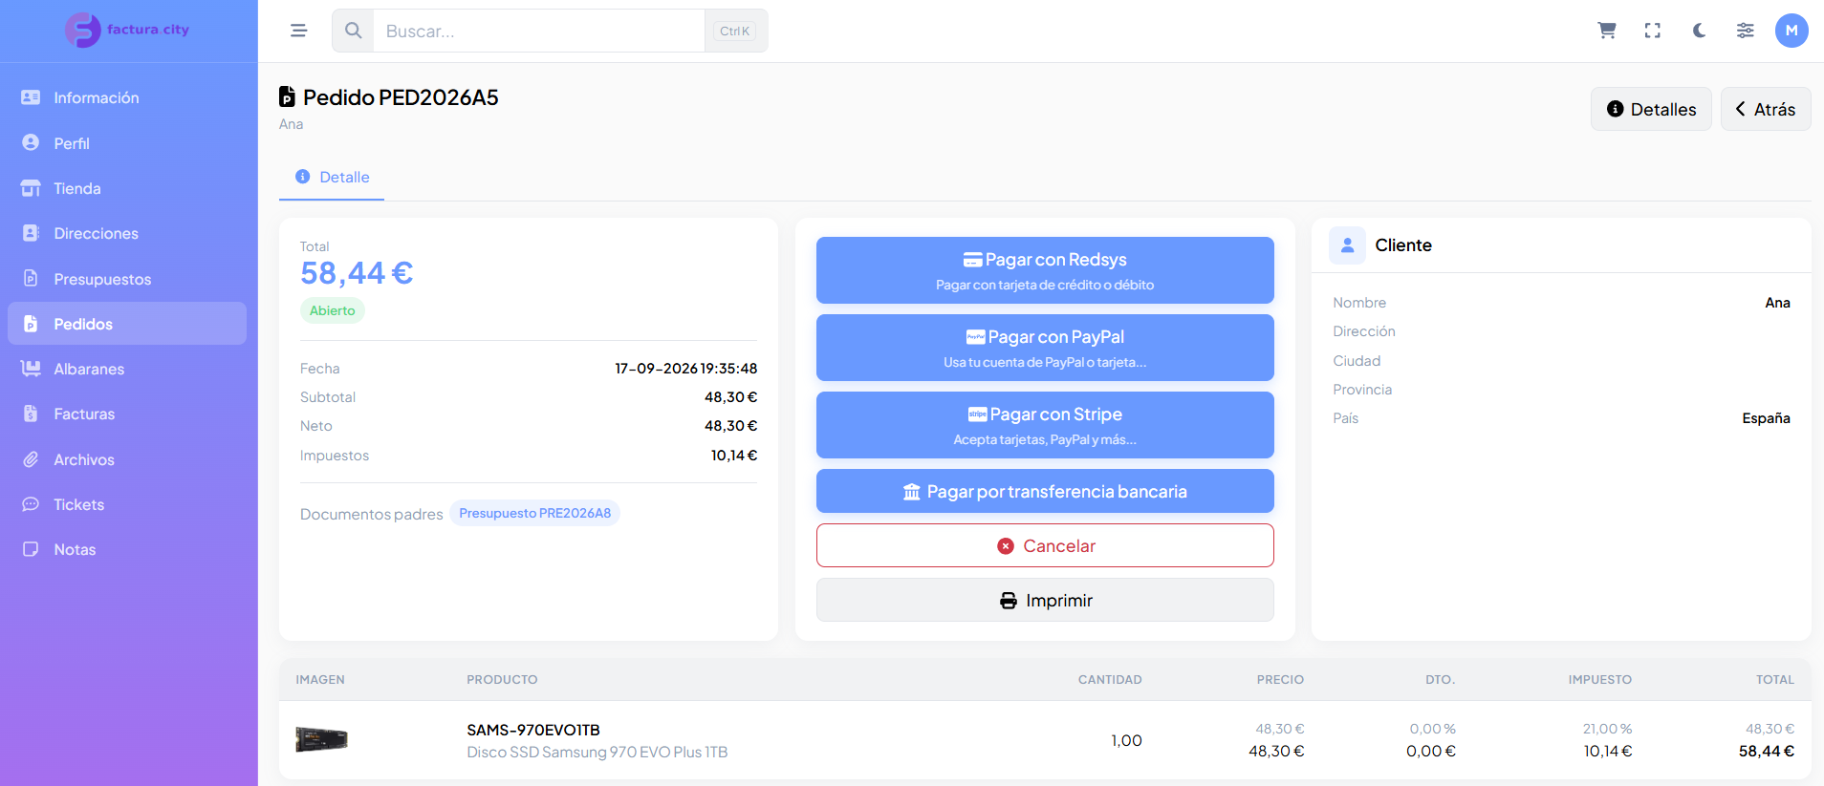Click the total amount 58,44 €
1824x786 pixels.
(357, 273)
